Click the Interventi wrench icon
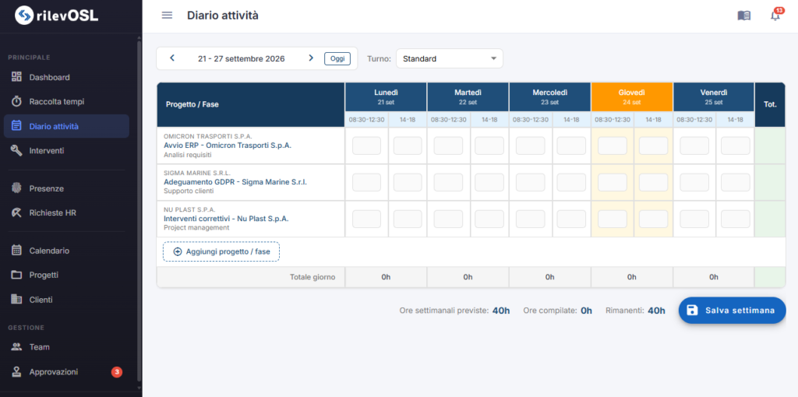This screenshot has height=397, width=798. 17,151
